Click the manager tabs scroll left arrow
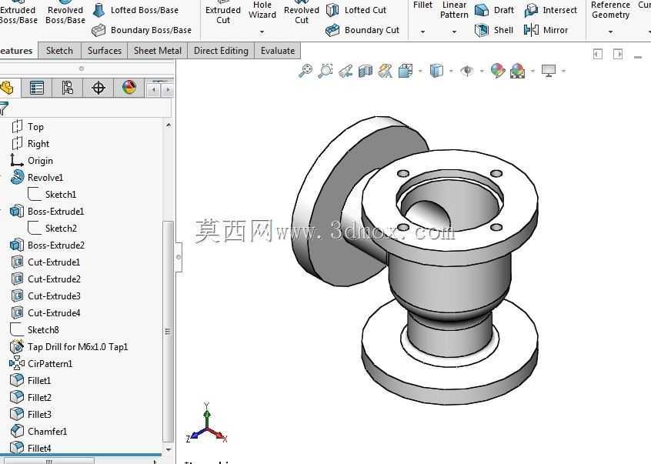The height and width of the screenshot is (464, 651). click(x=154, y=89)
